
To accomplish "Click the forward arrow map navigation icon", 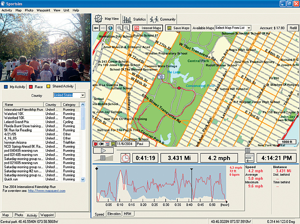I will click(103, 28).
